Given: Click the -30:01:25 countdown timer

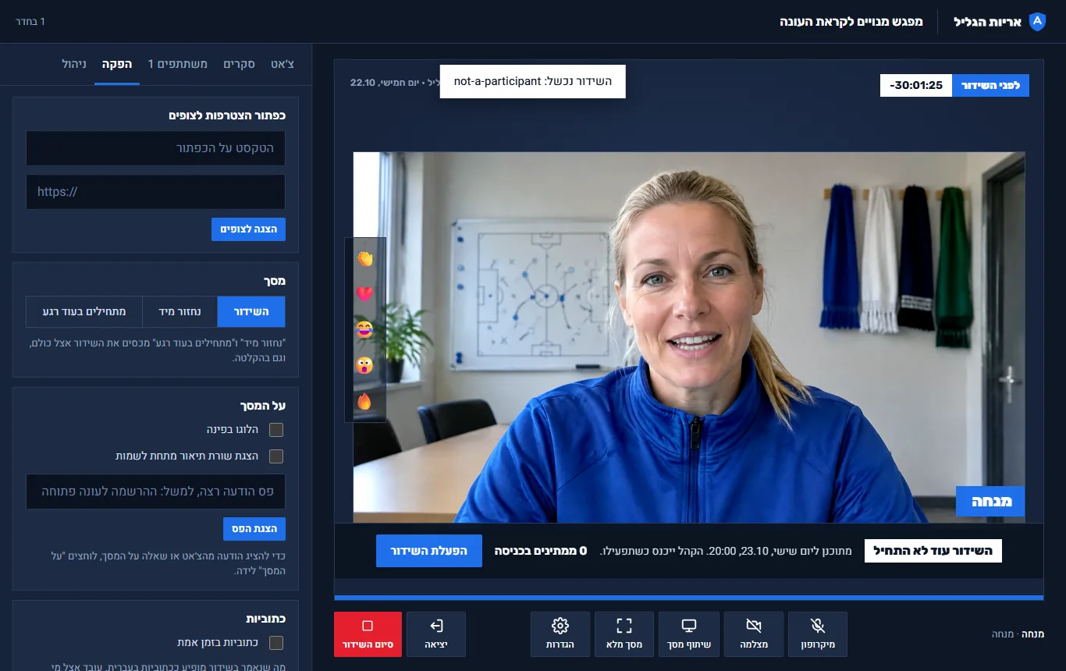Looking at the screenshot, I should coord(916,85).
